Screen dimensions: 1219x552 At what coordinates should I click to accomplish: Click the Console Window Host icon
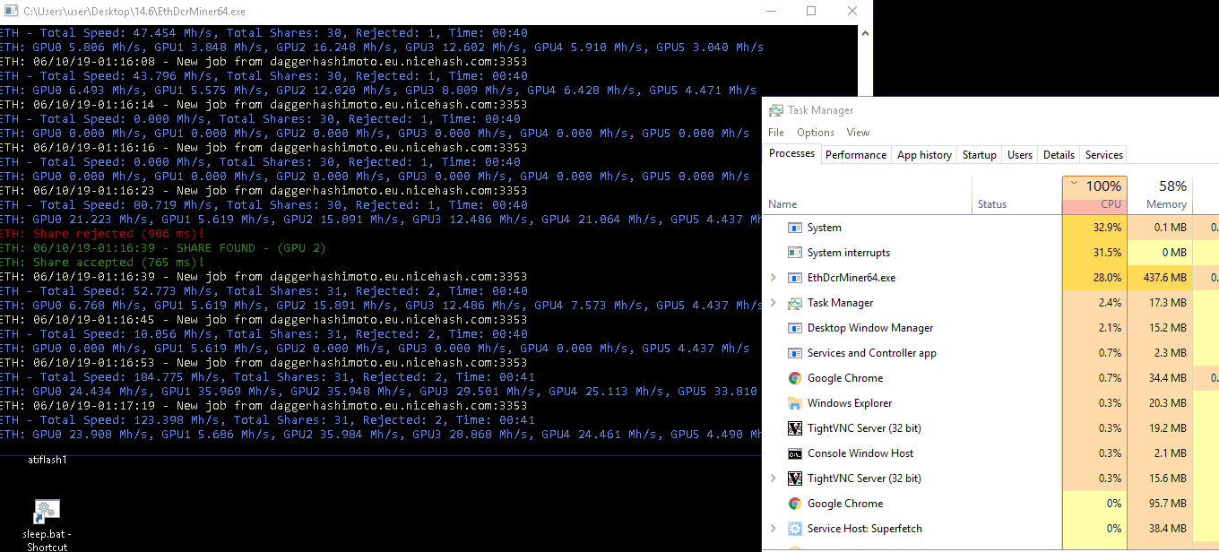click(794, 453)
